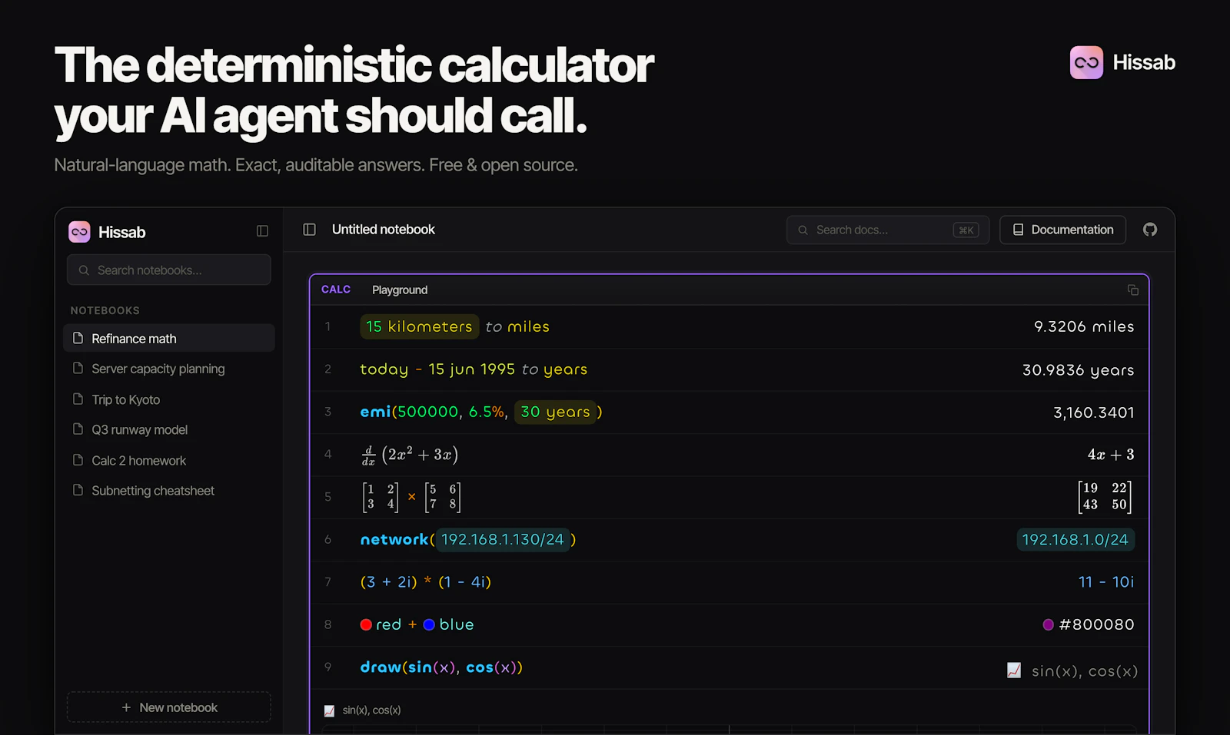Click the search magnifier icon in Search docs
The height and width of the screenshot is (735, 1230).
coord(803,230)
